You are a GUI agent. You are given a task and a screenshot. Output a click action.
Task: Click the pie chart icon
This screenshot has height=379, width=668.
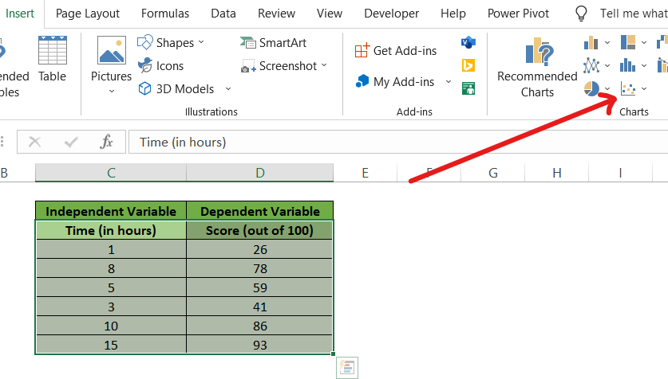[x=591, y=88]
